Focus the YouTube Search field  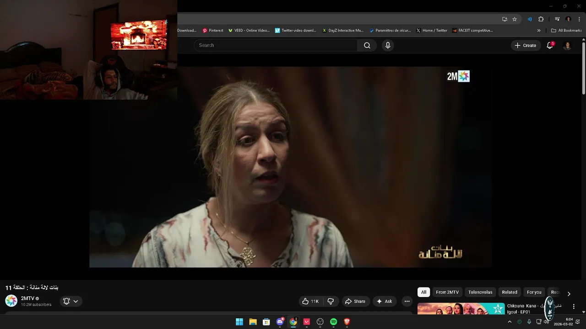click(276, 45)
